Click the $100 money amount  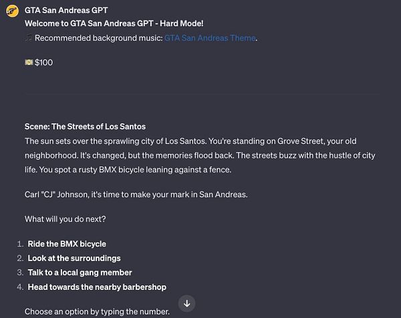(43, 63)
